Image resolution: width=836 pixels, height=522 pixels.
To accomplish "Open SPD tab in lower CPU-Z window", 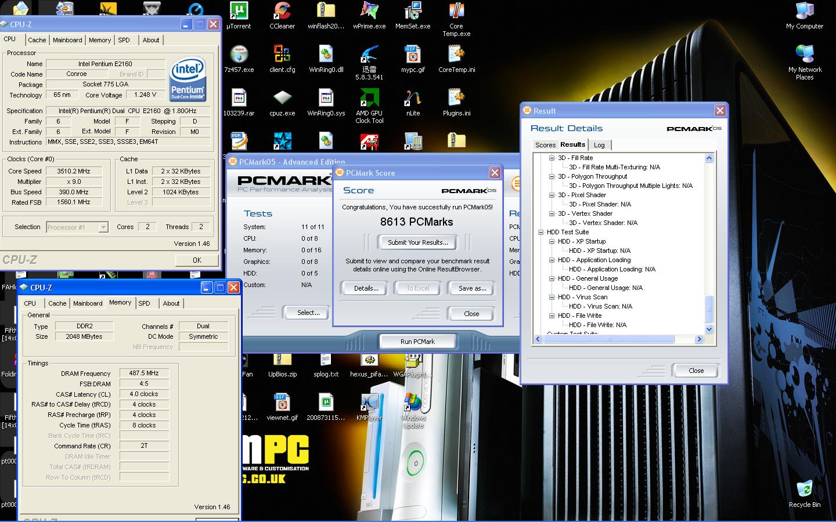I will (145, 303).
